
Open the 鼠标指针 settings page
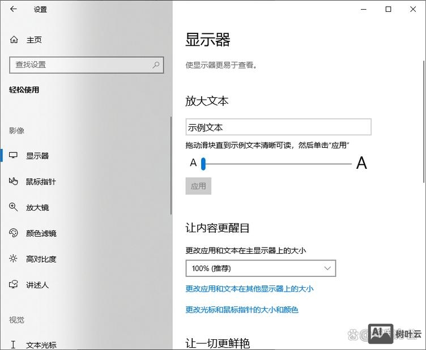87,181
